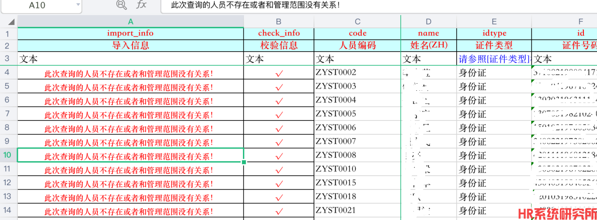Viewport: 597px width, 220px height.
Task: Open the fx insert function button
Action: [x=141, y=5]
